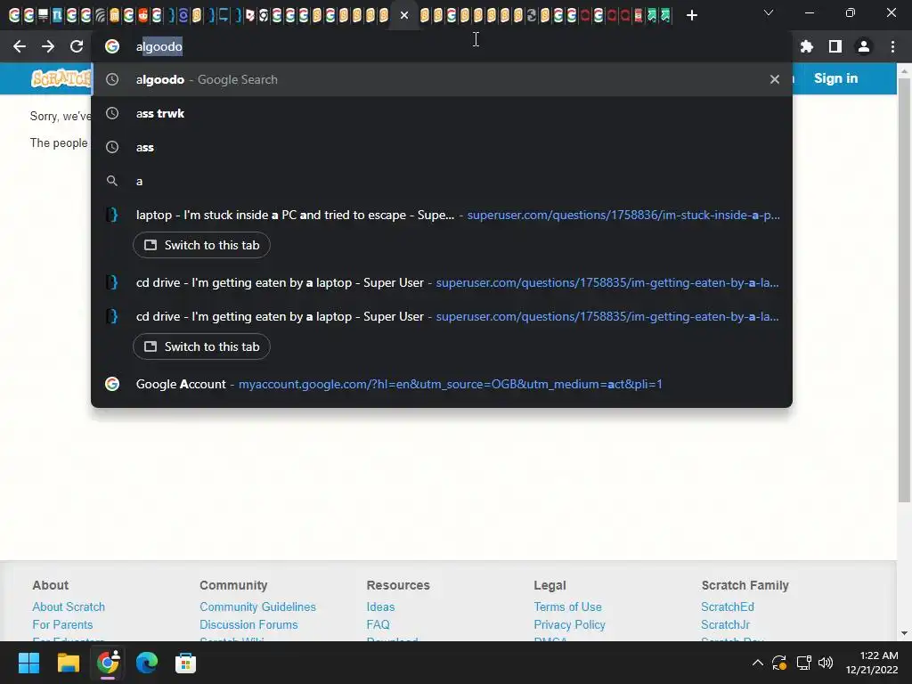
Task: Reload the current page
Action: click(77, 46)
